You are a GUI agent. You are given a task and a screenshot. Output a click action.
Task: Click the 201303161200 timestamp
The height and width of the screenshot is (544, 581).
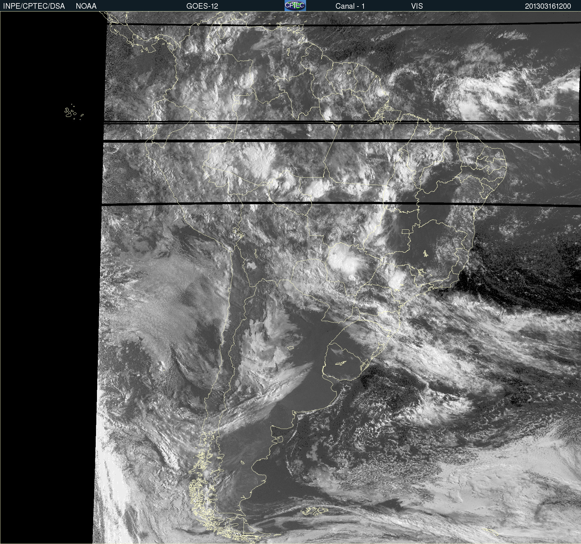[x=548, y=6]
